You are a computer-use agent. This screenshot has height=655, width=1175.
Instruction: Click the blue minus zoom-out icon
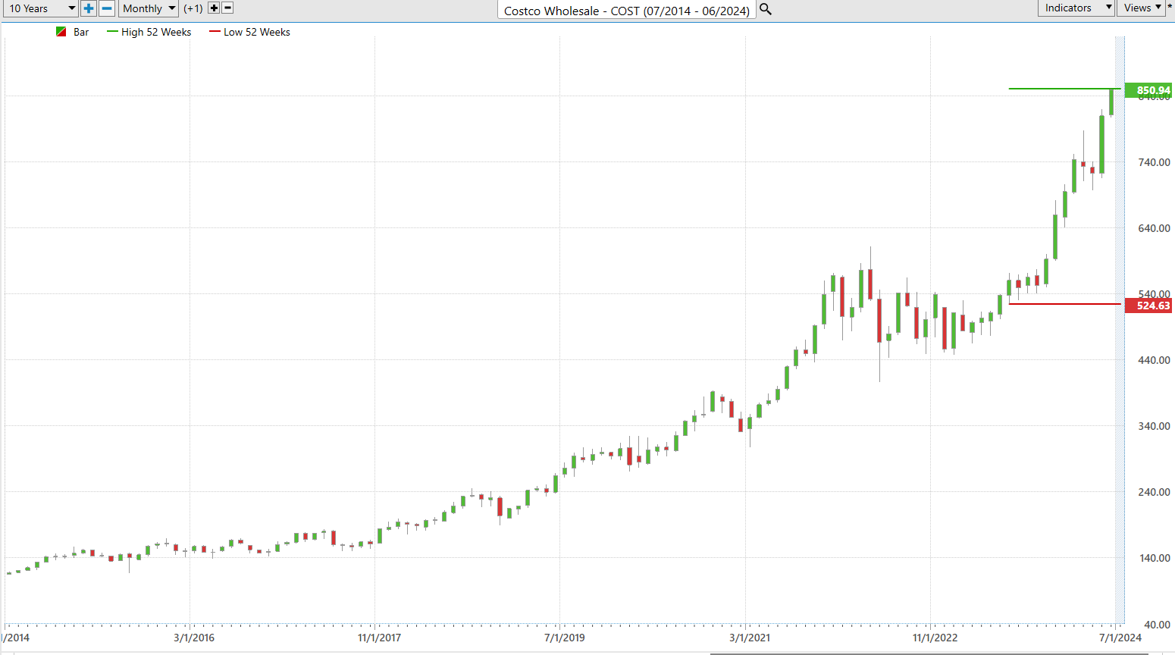pyautogui.click(x=107, y=8)
